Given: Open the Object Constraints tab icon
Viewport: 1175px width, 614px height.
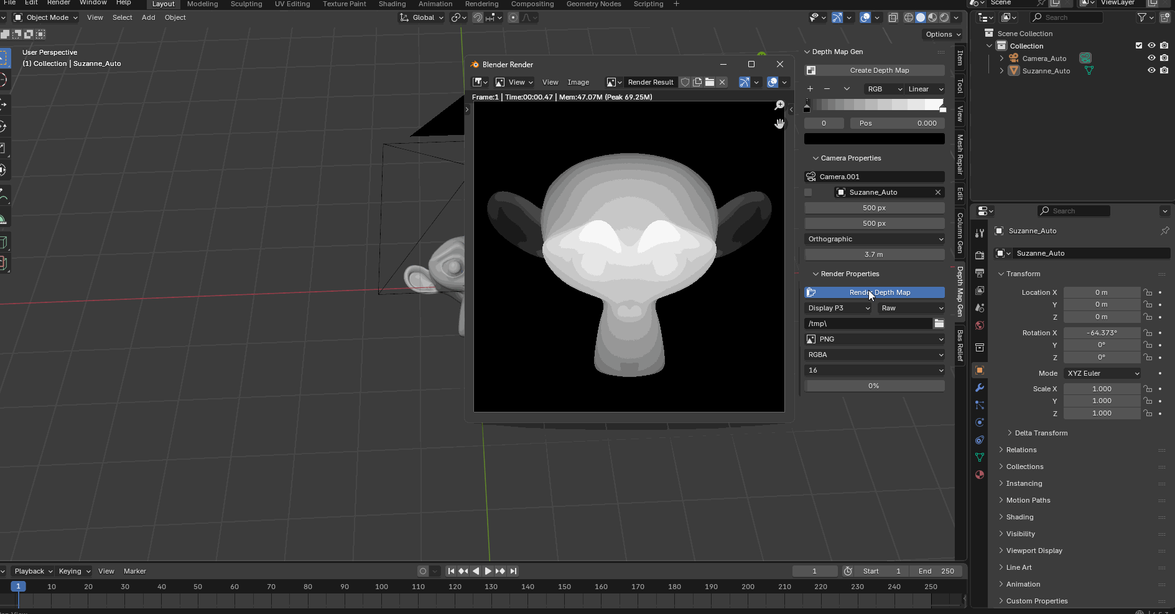Looking at the screenshot, I should (980, 440).
